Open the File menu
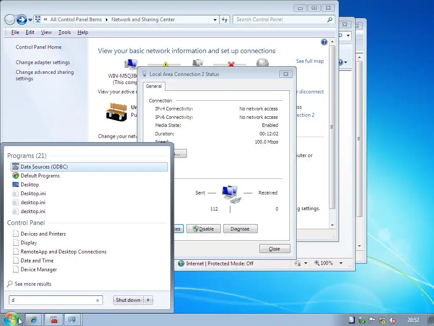Screen dimensions: 434x326 pyautogui.click(x=15, y=32)
